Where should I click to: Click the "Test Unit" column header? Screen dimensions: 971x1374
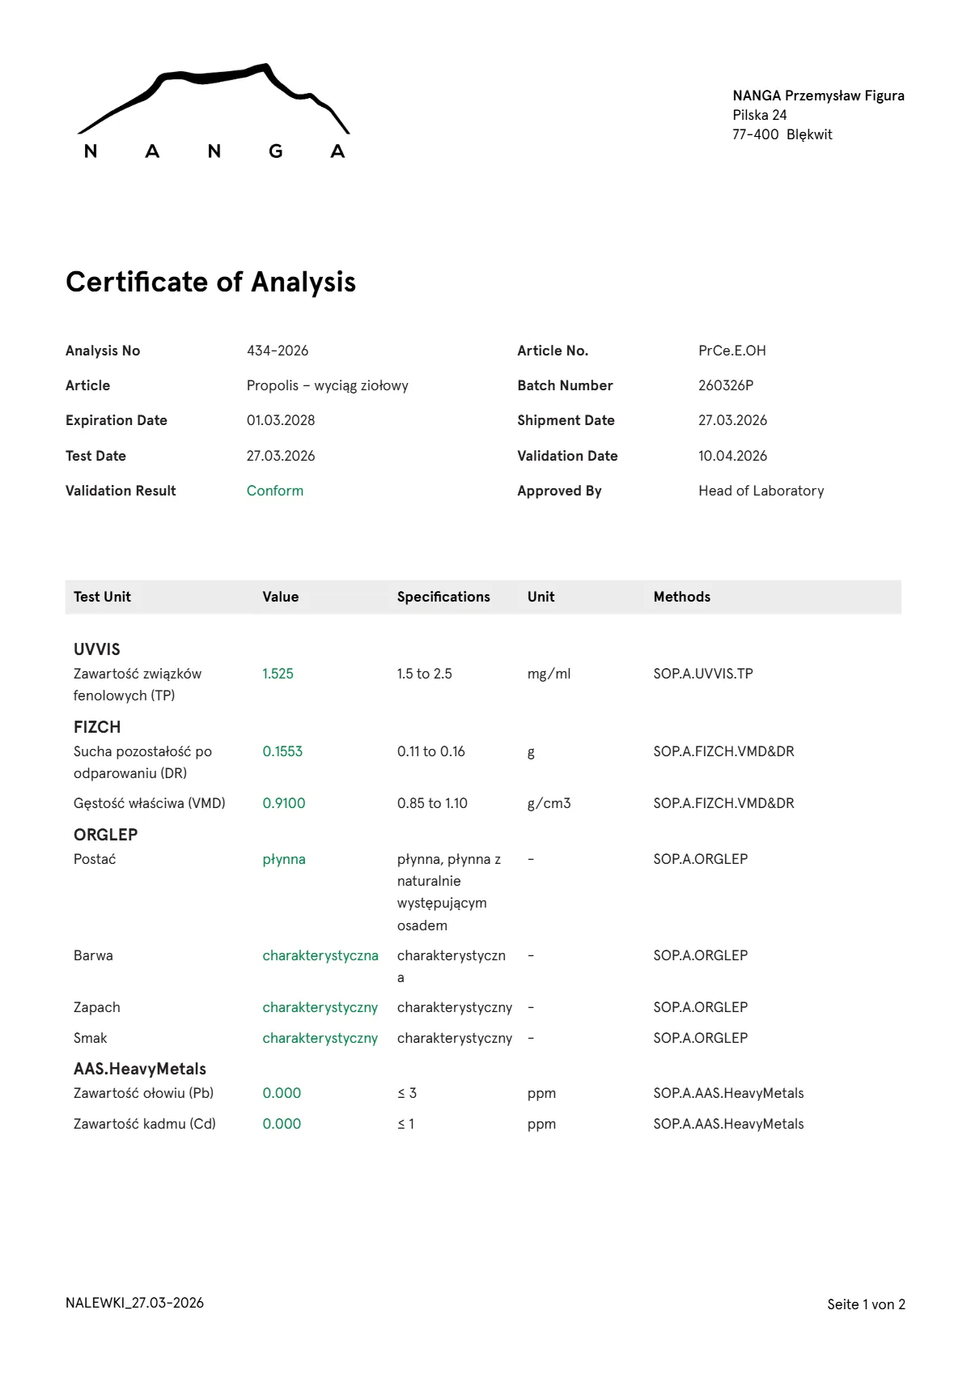(102, 597)
